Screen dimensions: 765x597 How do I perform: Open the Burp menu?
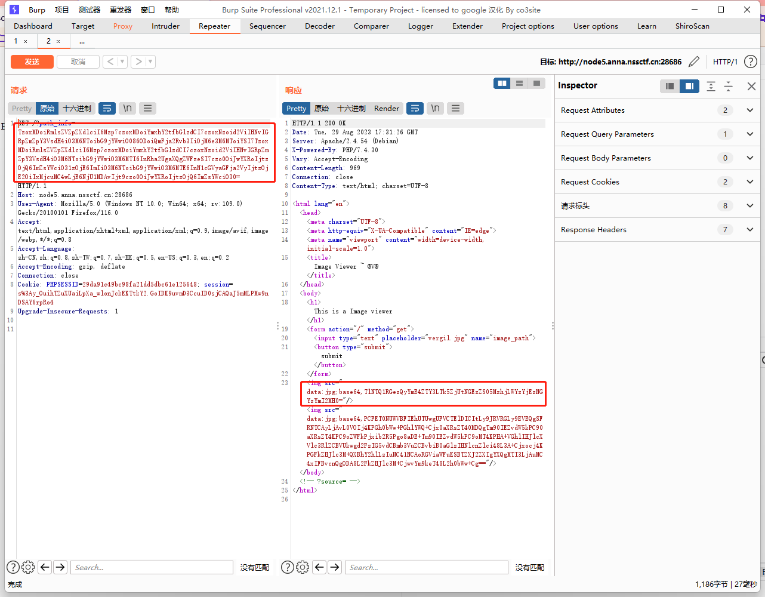point(37,10)
